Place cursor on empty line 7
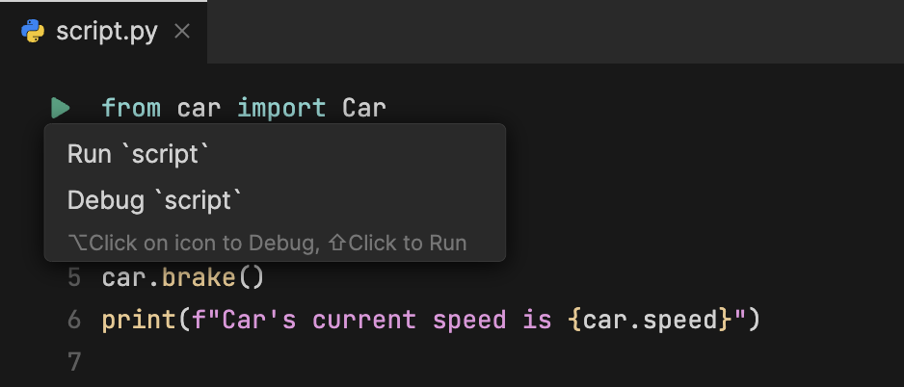 point(289,361)
